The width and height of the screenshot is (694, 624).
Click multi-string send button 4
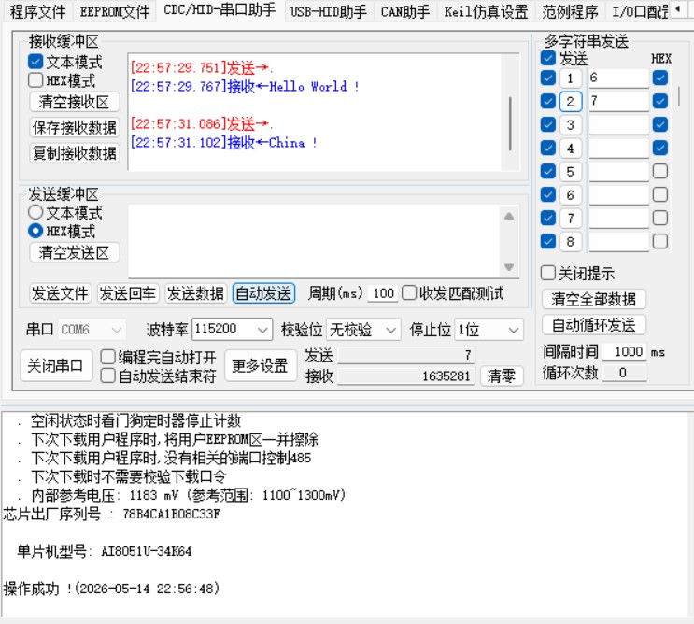pos(570,149)
